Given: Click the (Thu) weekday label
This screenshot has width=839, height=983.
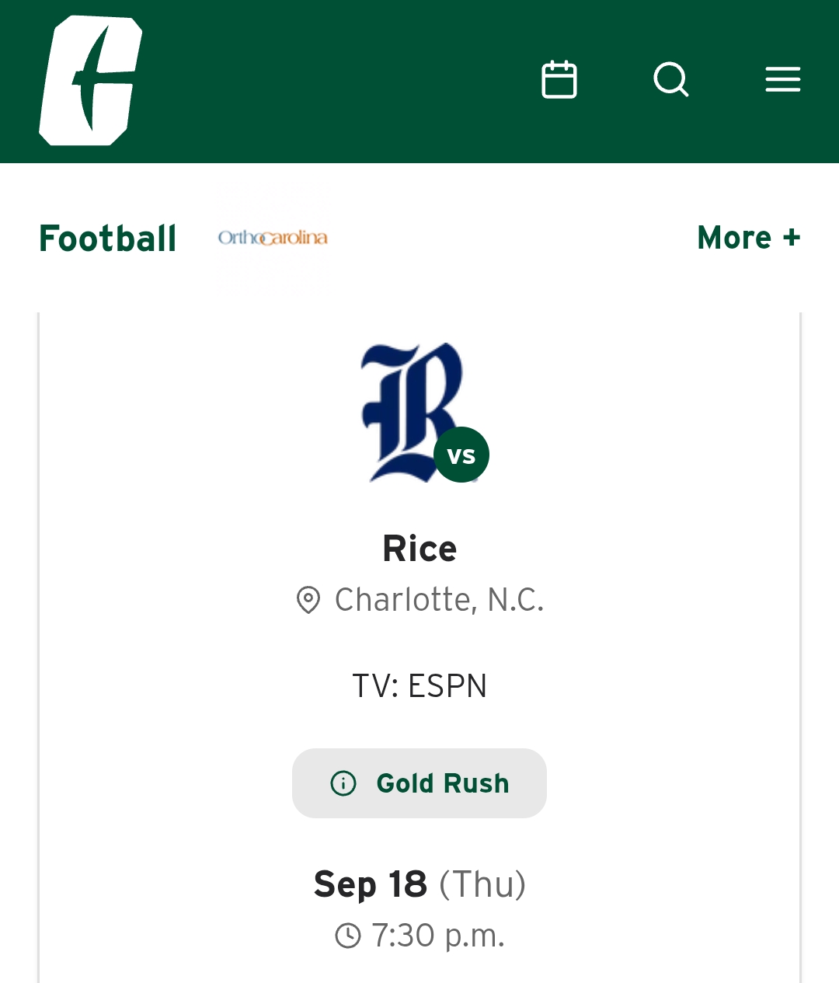Looking at the screenshot, I should (482, 884).
